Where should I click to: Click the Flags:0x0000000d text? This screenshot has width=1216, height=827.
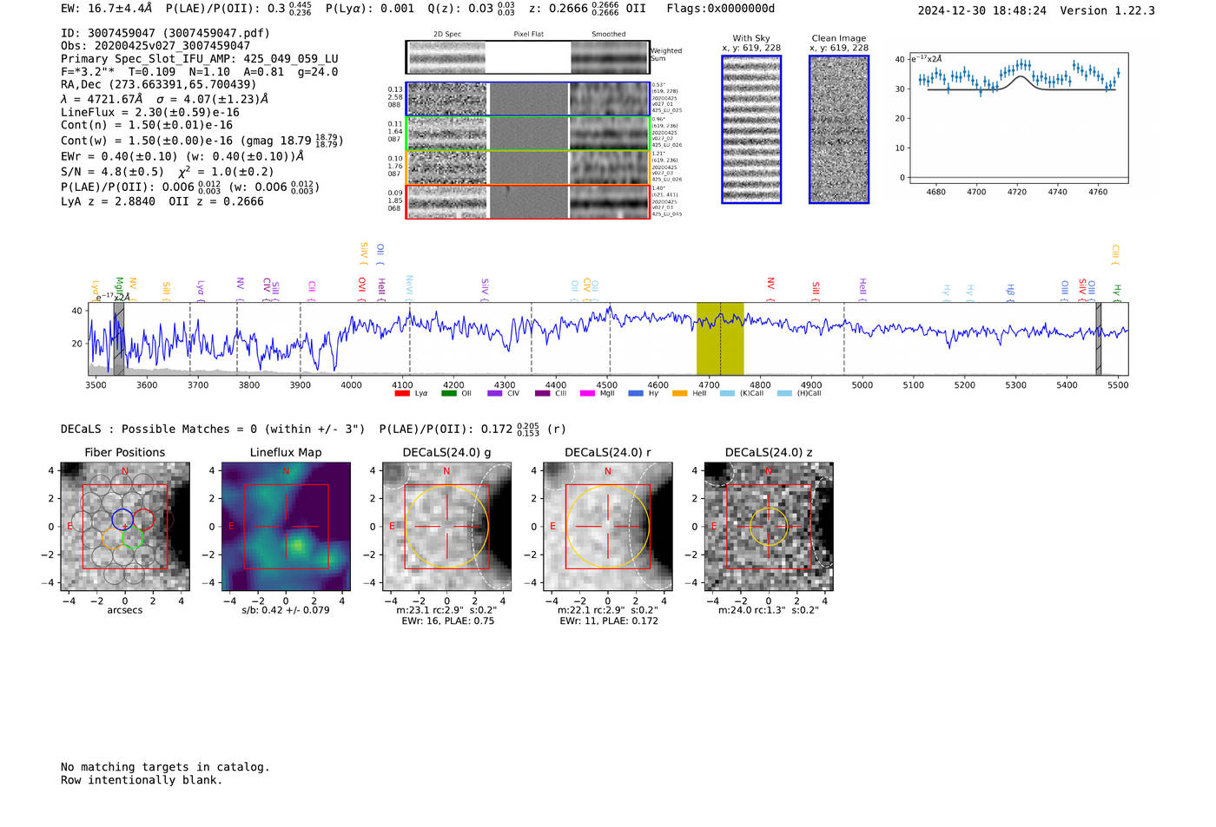721,9
